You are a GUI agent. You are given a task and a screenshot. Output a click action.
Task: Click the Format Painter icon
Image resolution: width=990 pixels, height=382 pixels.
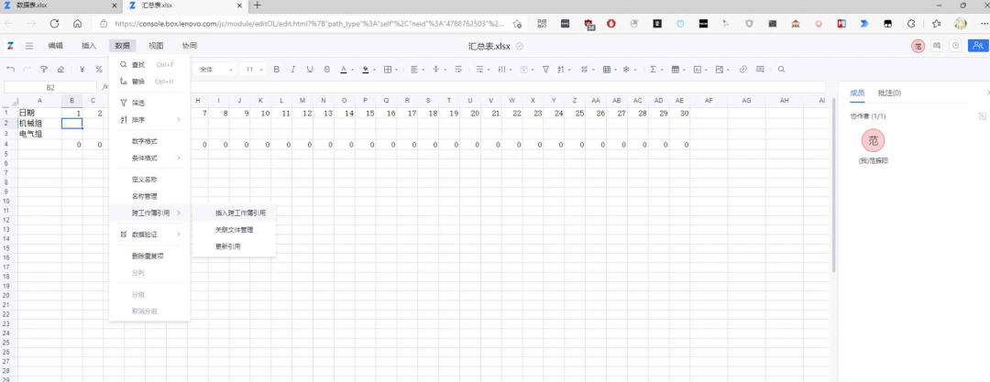coord(44,70)
